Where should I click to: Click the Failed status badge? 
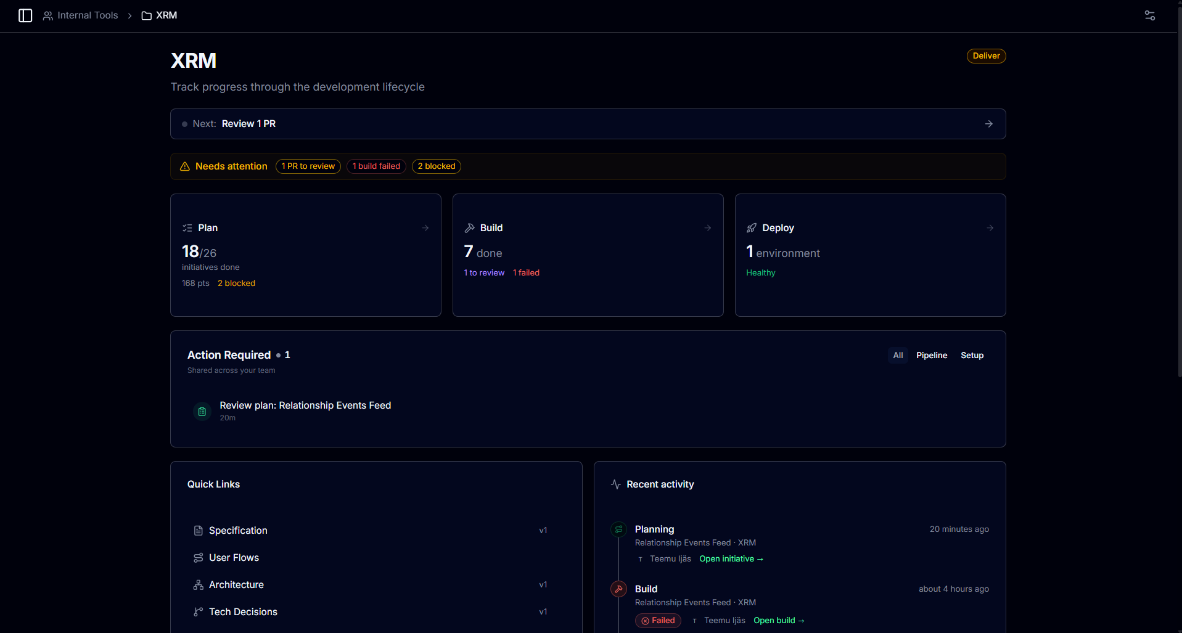[658, 621]
